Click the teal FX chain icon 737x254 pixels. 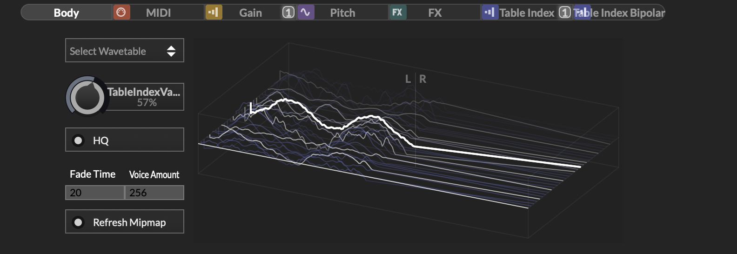(x=397, y=13)
